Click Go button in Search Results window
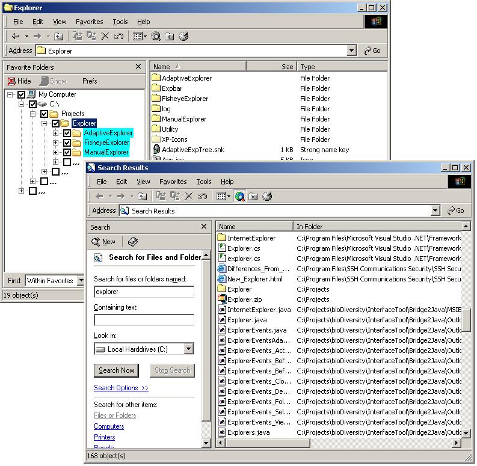This screenshot has width=477, height=466. tap(456, 210)
